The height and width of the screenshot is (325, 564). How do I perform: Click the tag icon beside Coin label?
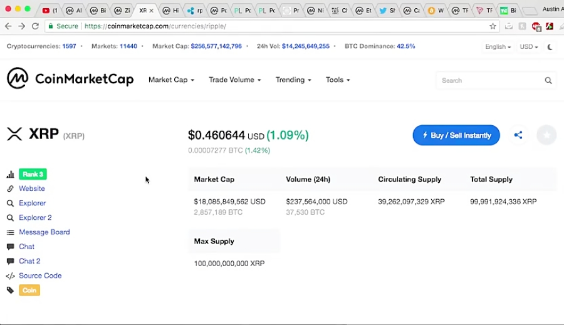(x=11, y=291)
